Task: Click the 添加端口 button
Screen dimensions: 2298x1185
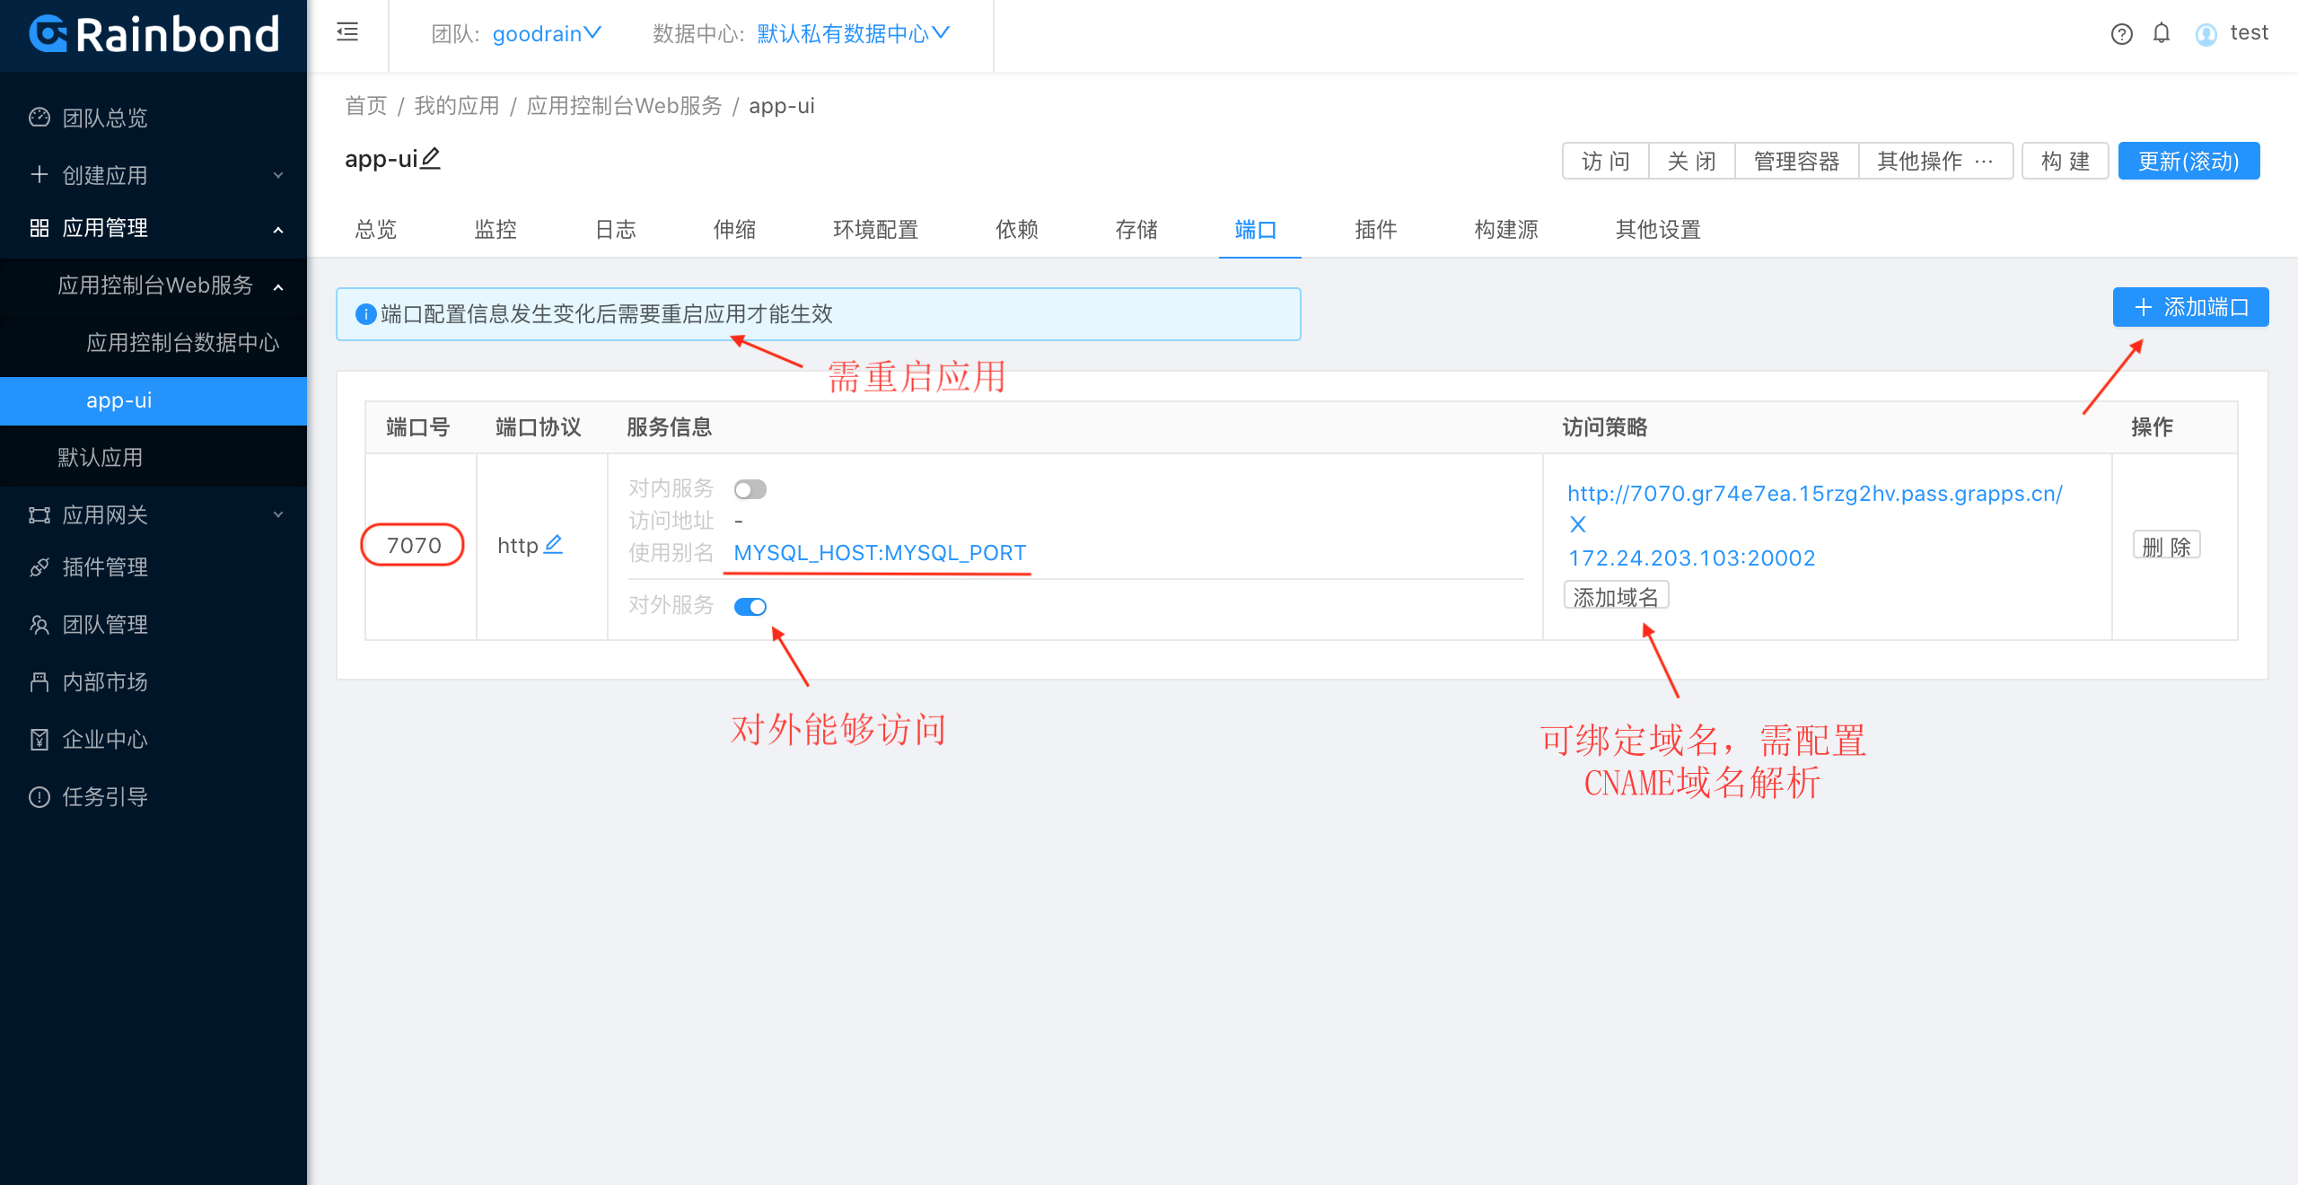Action: [2190, 307]
